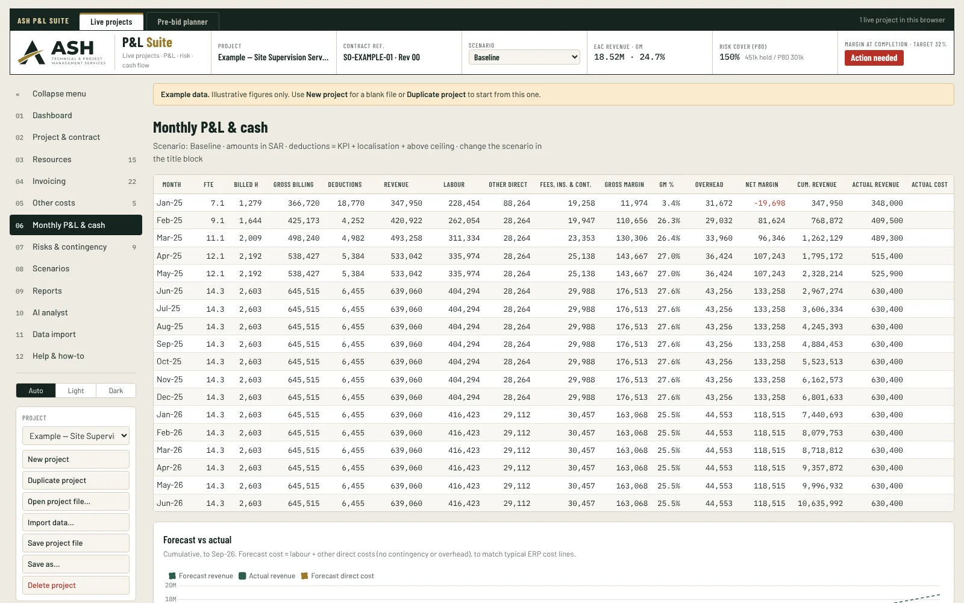Click Forecast revenue legend swatch
964x603 pixels.
click(172, 576)
